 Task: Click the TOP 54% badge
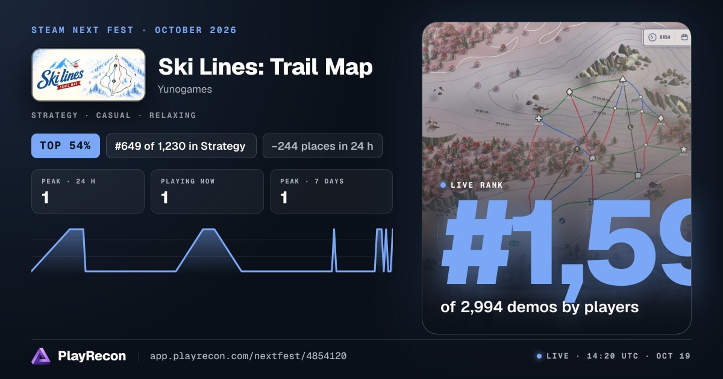66,146
